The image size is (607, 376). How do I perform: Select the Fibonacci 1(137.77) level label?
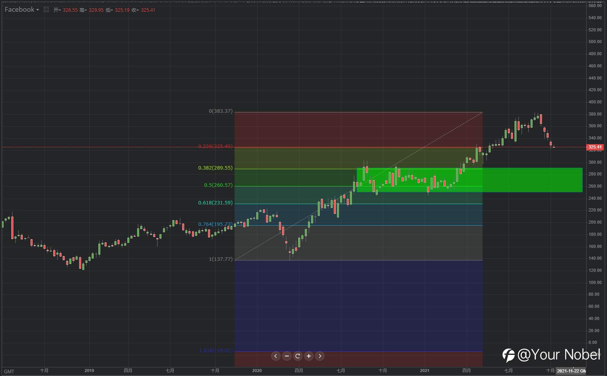point(221,259)
